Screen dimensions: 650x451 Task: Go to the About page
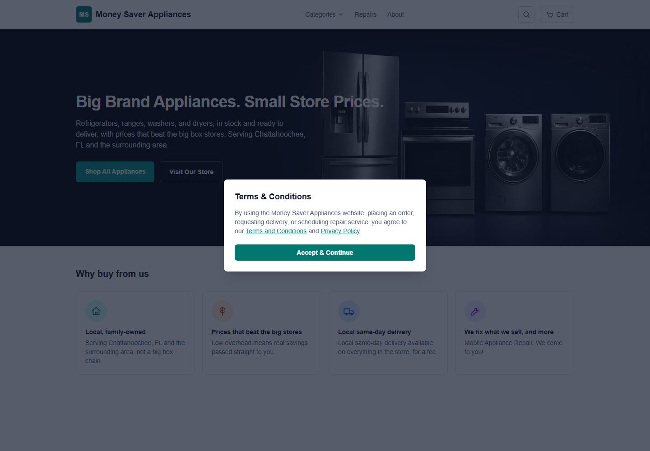(x=395, y=14)
